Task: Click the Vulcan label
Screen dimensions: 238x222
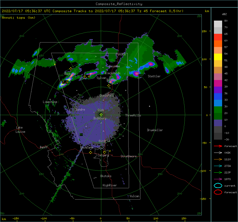Action: (134, 196)
